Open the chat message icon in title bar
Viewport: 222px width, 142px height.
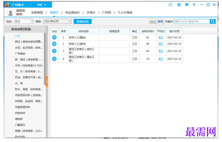tap(187, 5)
